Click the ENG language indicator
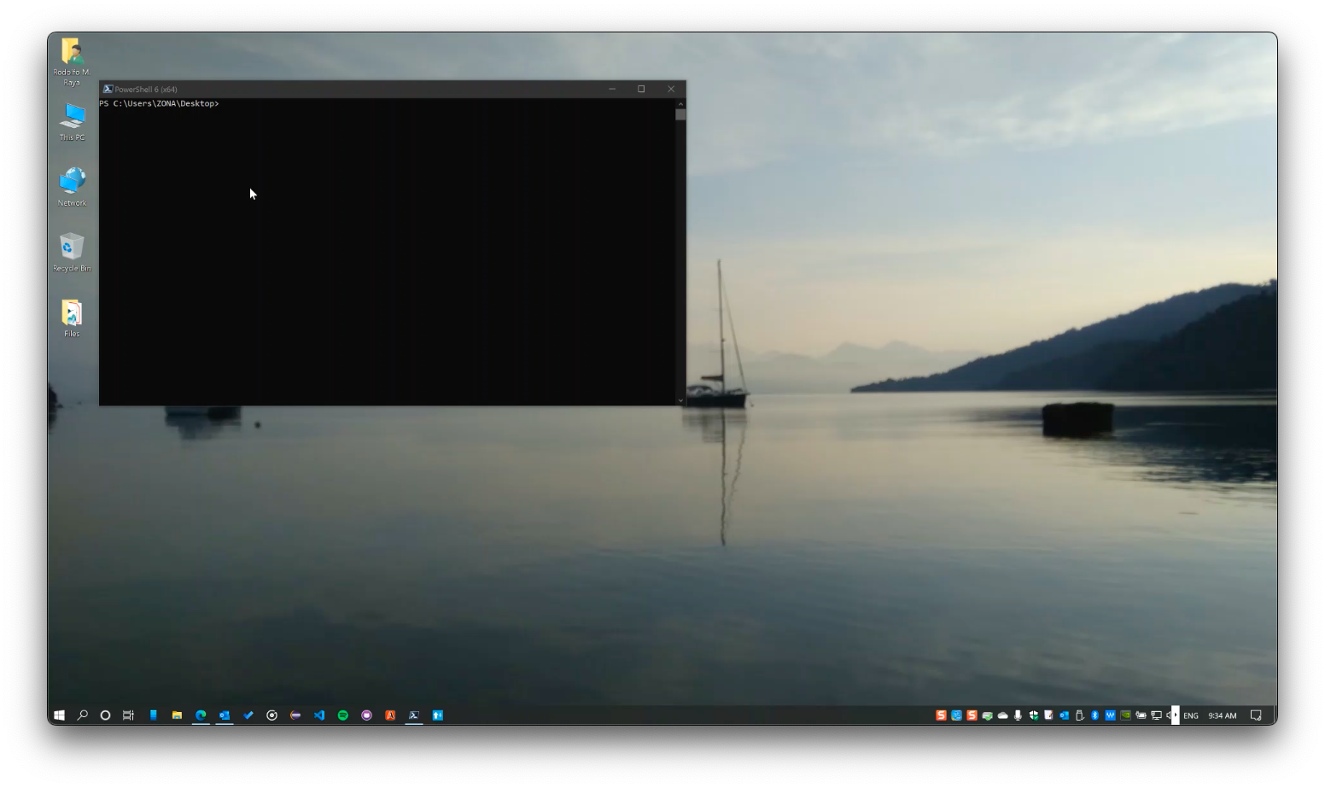 click(1191, 715)
